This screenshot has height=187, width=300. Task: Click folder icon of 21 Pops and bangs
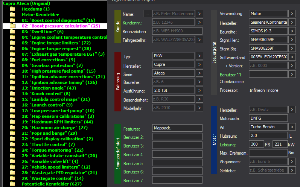13,133
